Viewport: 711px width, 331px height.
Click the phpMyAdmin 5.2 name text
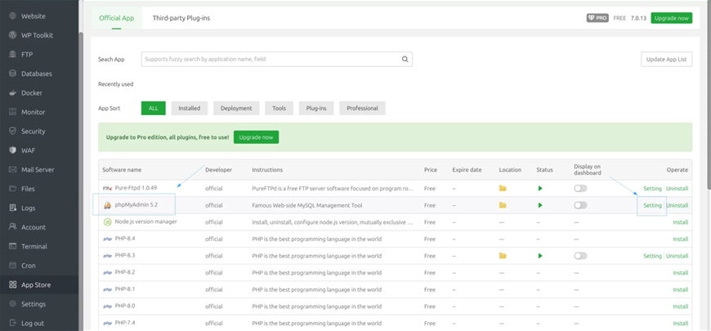[x=136, y=205]
